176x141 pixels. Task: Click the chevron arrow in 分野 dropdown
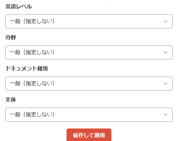click(165, 52)
